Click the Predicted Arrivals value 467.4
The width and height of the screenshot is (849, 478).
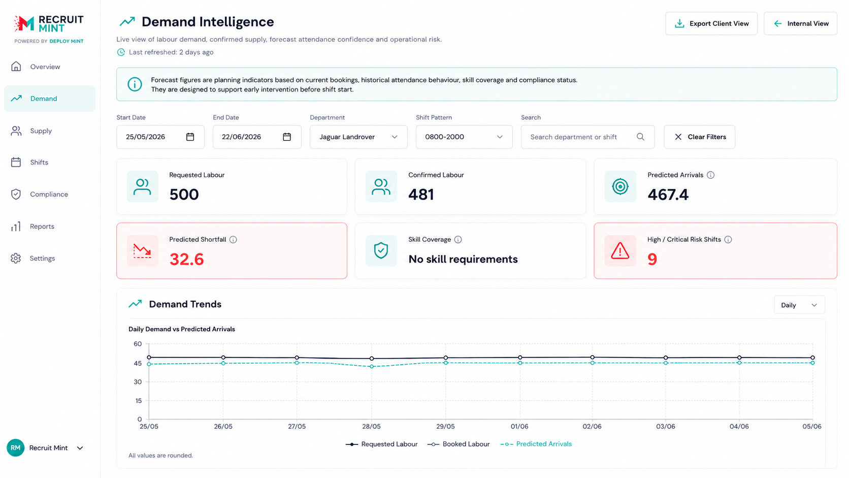click(668, 195)
